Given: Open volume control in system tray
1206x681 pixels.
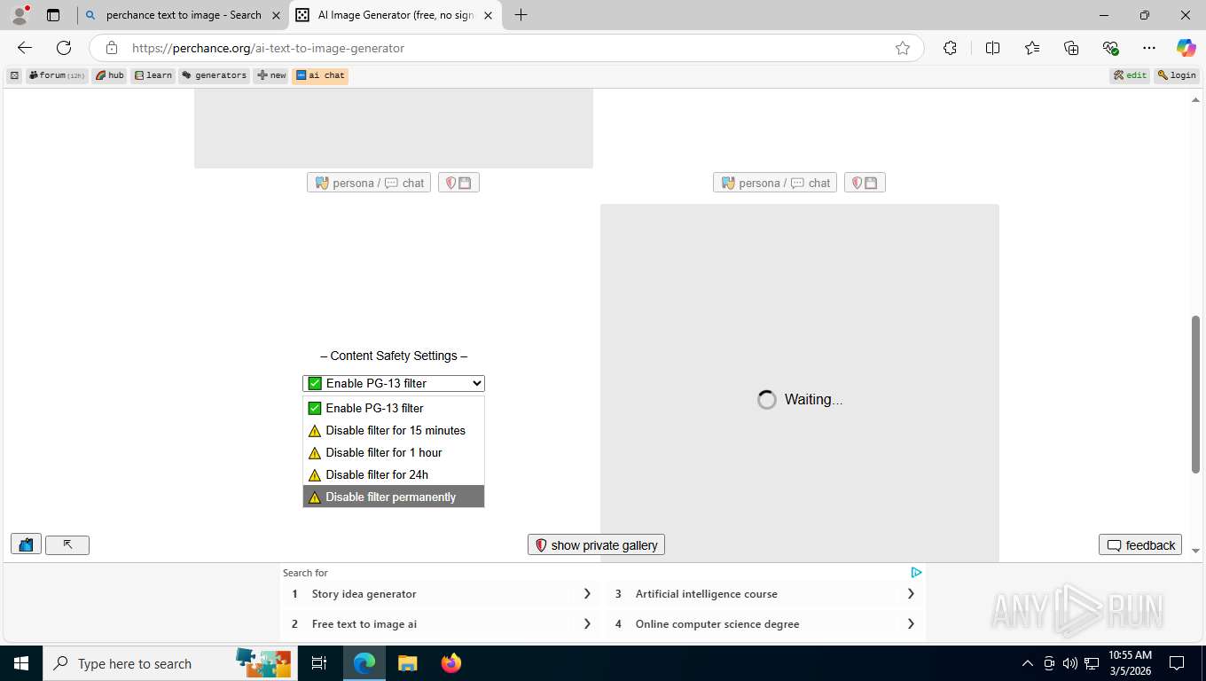Looking at the screenshot, I should coord(1070,663).
